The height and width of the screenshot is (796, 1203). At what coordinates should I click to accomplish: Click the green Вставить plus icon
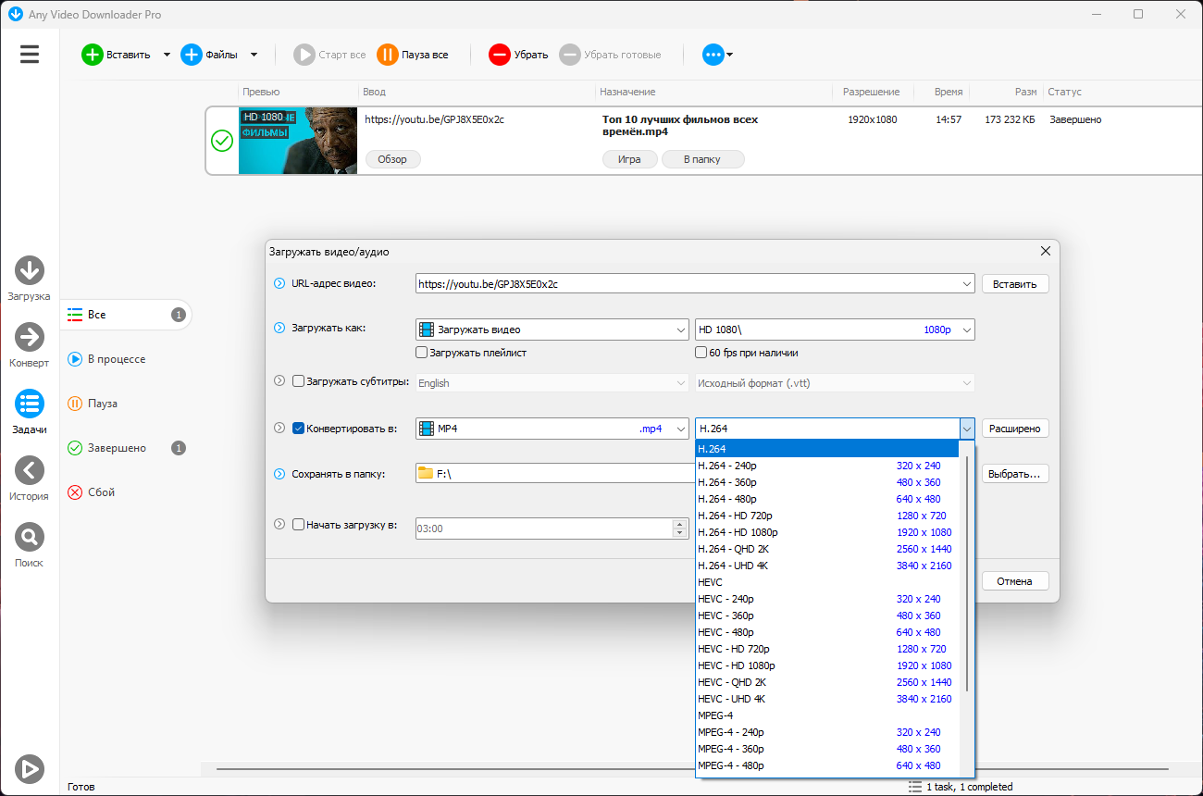pyautogui.click(x=93, y=55)
